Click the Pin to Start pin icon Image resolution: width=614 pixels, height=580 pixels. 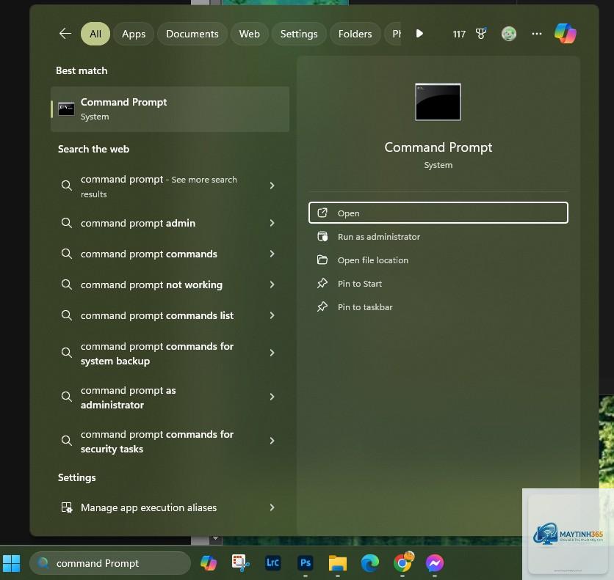tap(322, 283)
